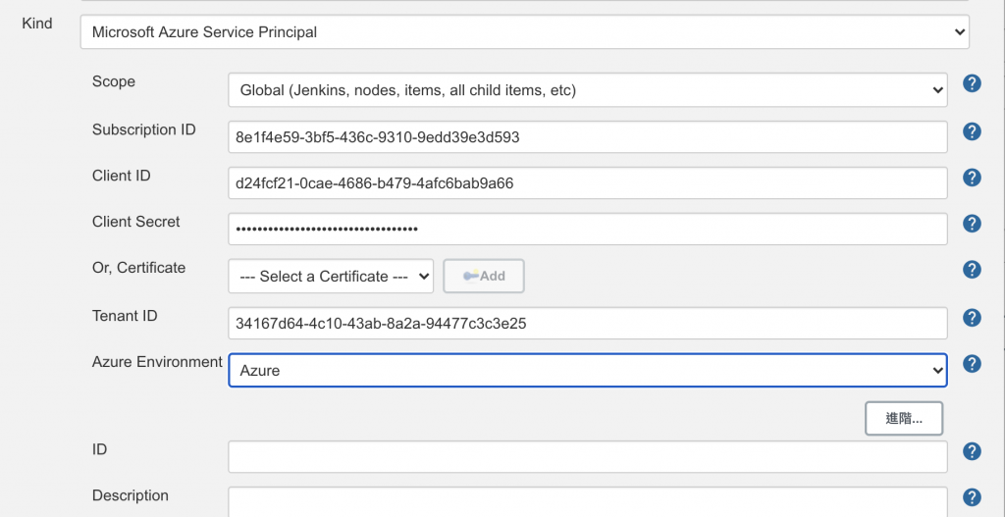
Task: Show Tenant ID help tooltip
Action: coord(972,318)
